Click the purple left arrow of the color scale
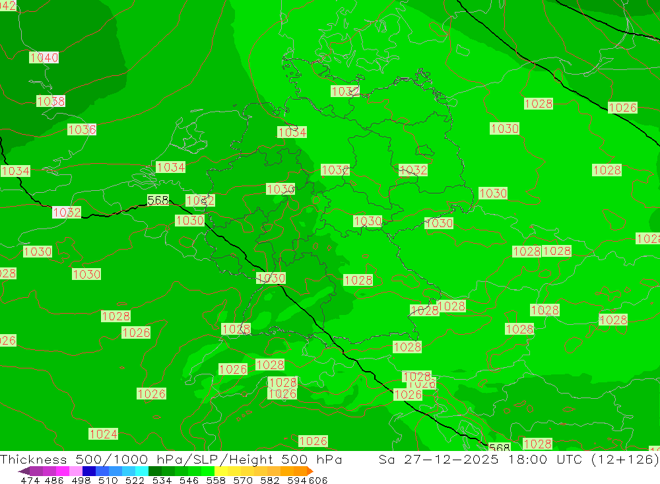This screenshot has height=484, width=660. pyautogui.click(x=24, y=471)
